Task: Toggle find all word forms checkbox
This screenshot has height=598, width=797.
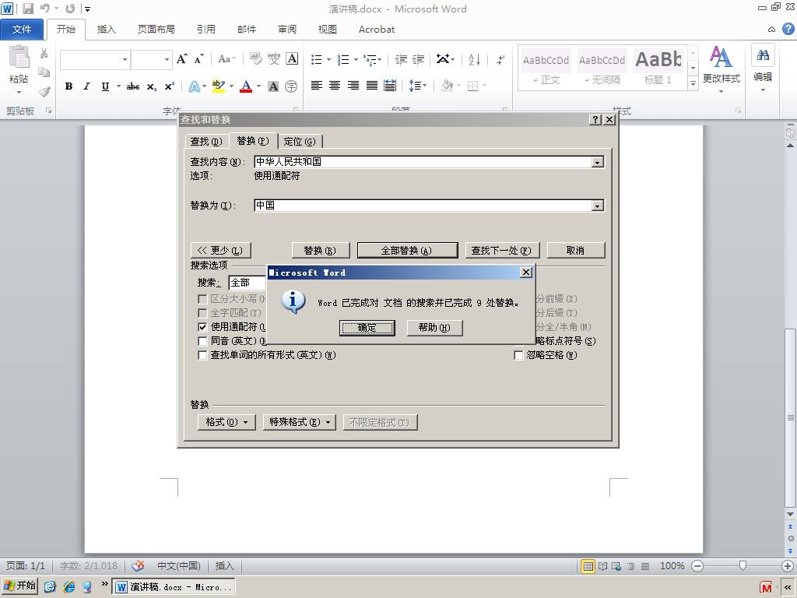Action: click(202, 355)
